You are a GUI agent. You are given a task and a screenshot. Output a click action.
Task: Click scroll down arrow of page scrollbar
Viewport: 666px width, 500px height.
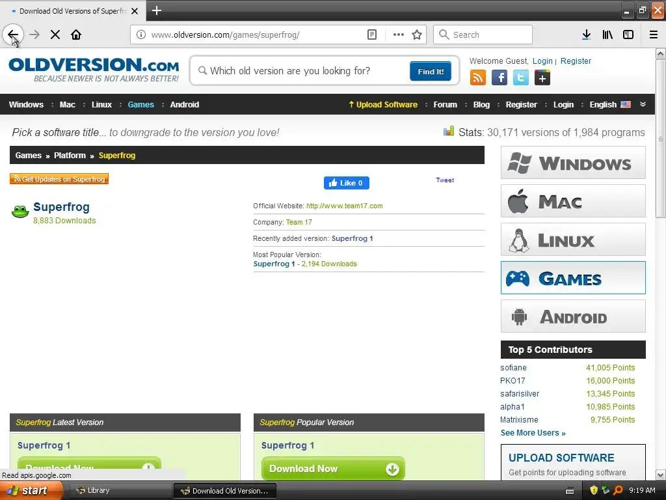point(660,475)
